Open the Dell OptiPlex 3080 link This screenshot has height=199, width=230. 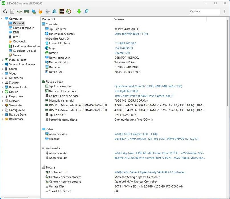(126, 91)
